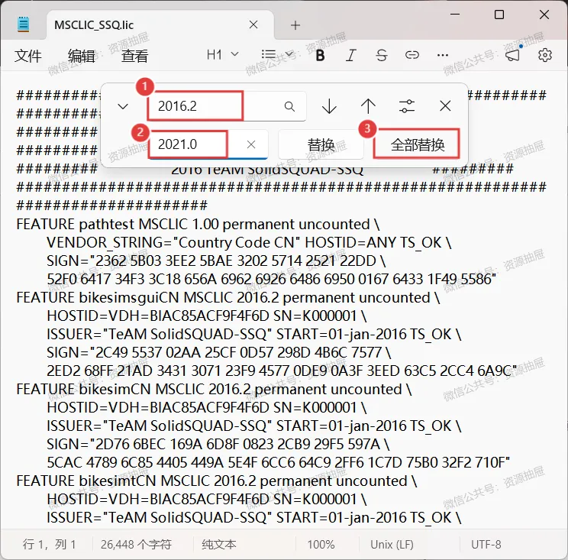Toggle bold formatting
Screen dimensions: 568x560
pos(320,55)
